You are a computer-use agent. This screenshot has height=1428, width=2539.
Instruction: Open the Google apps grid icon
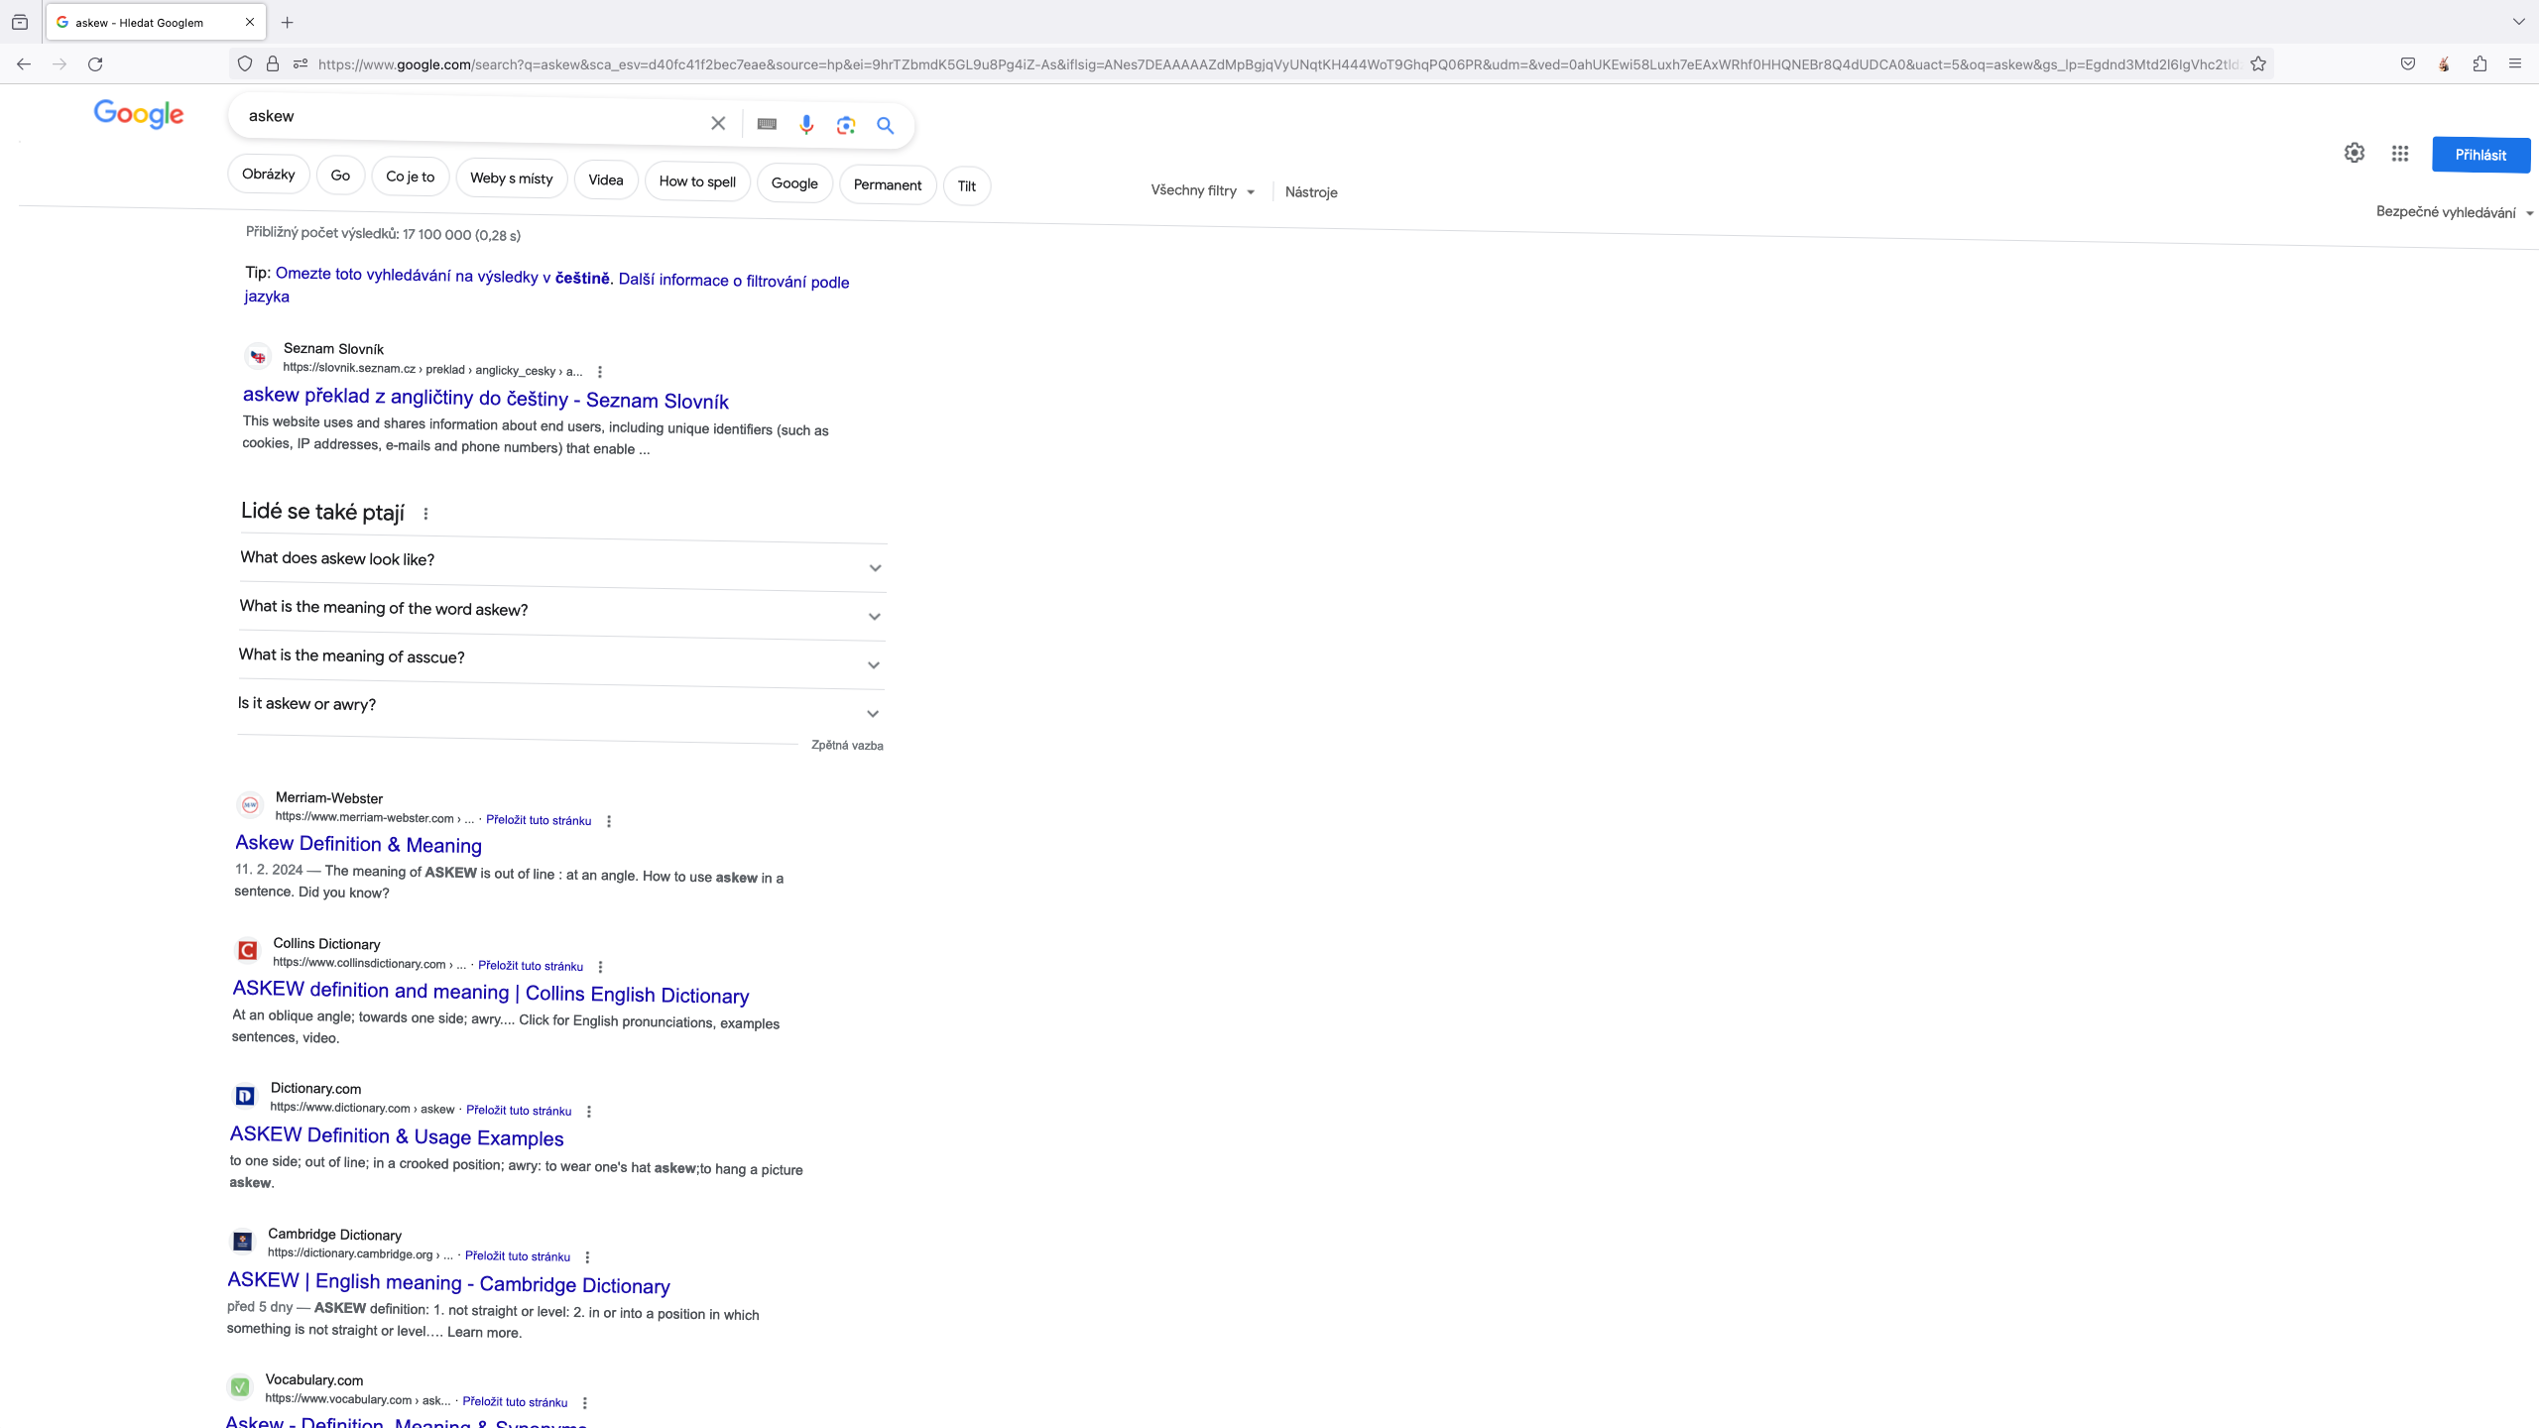[x=2399, y=154]
